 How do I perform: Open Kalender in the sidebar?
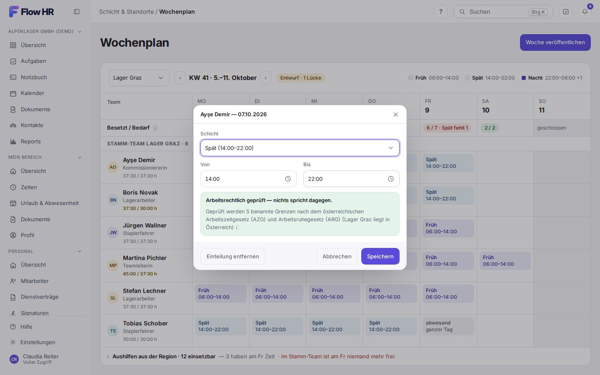pyautogui.click(x=45, y=93)
